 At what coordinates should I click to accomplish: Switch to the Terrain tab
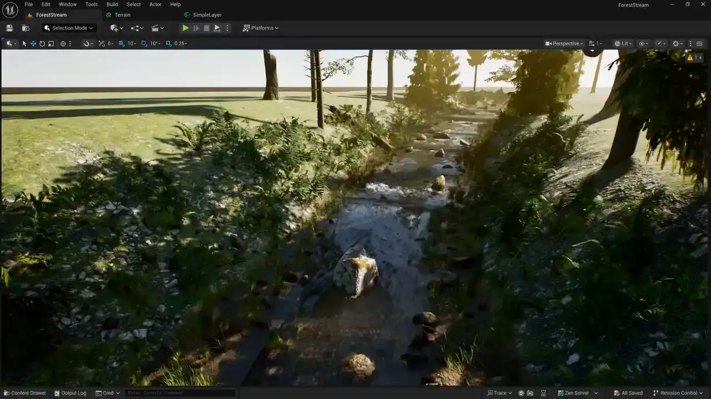(122, 15)
